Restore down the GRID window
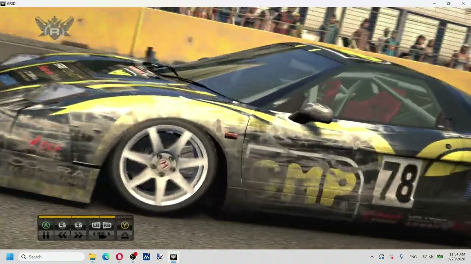The height and width of the screenshot is (264, 471). coord(449,3)
